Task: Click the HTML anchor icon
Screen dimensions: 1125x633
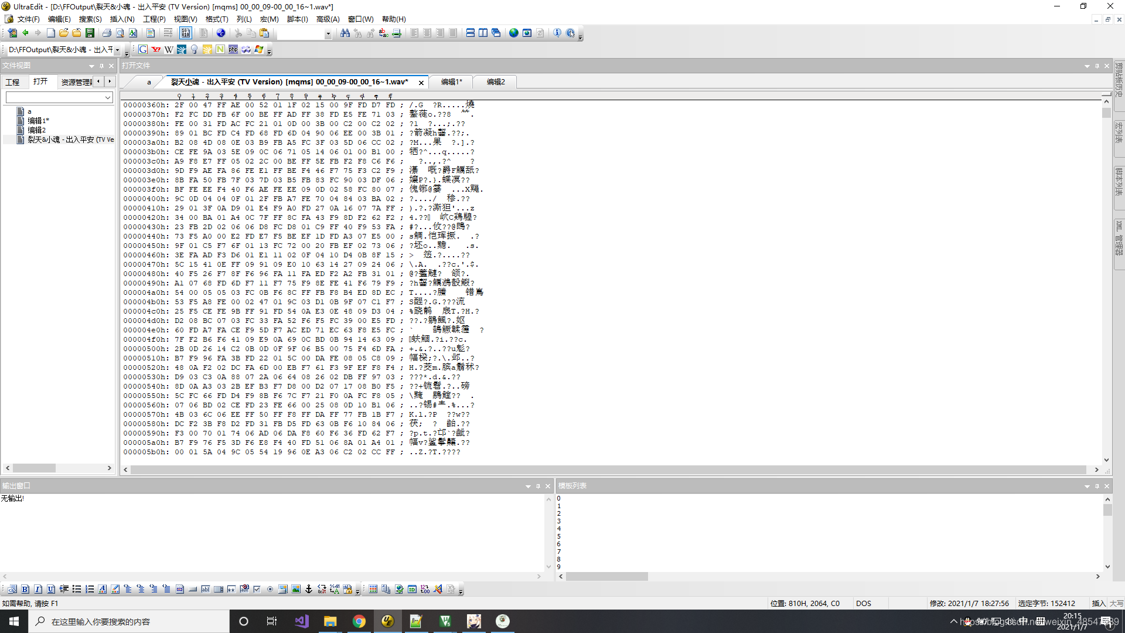Action: click(309, 590)
